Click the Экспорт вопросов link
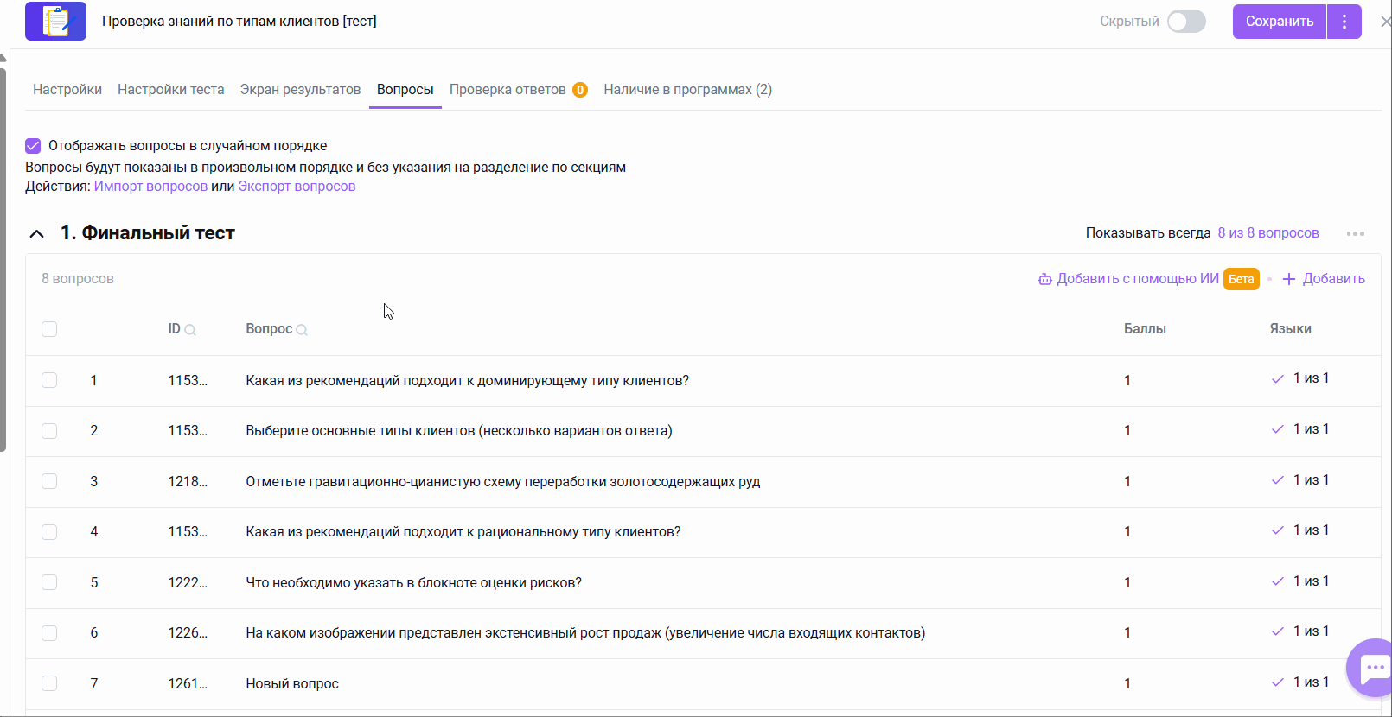1392x717 pixels. click(x=297, y=187)
